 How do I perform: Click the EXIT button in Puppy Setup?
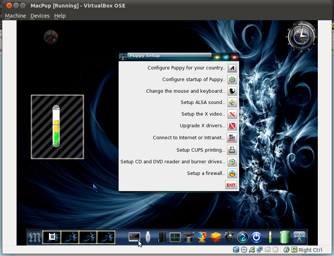coord(231,185)
